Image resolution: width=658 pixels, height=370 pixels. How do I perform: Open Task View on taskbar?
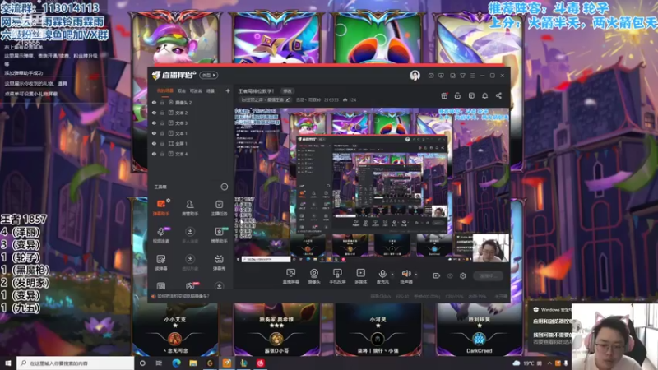pyautogui.click(x=159, y=363)
